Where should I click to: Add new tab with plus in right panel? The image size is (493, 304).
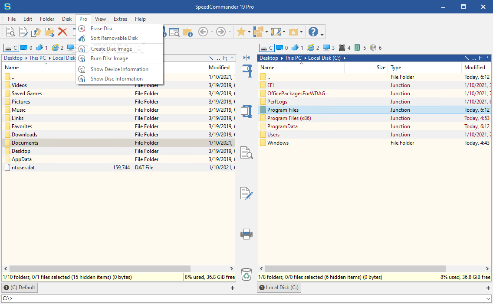coord(488,288)
